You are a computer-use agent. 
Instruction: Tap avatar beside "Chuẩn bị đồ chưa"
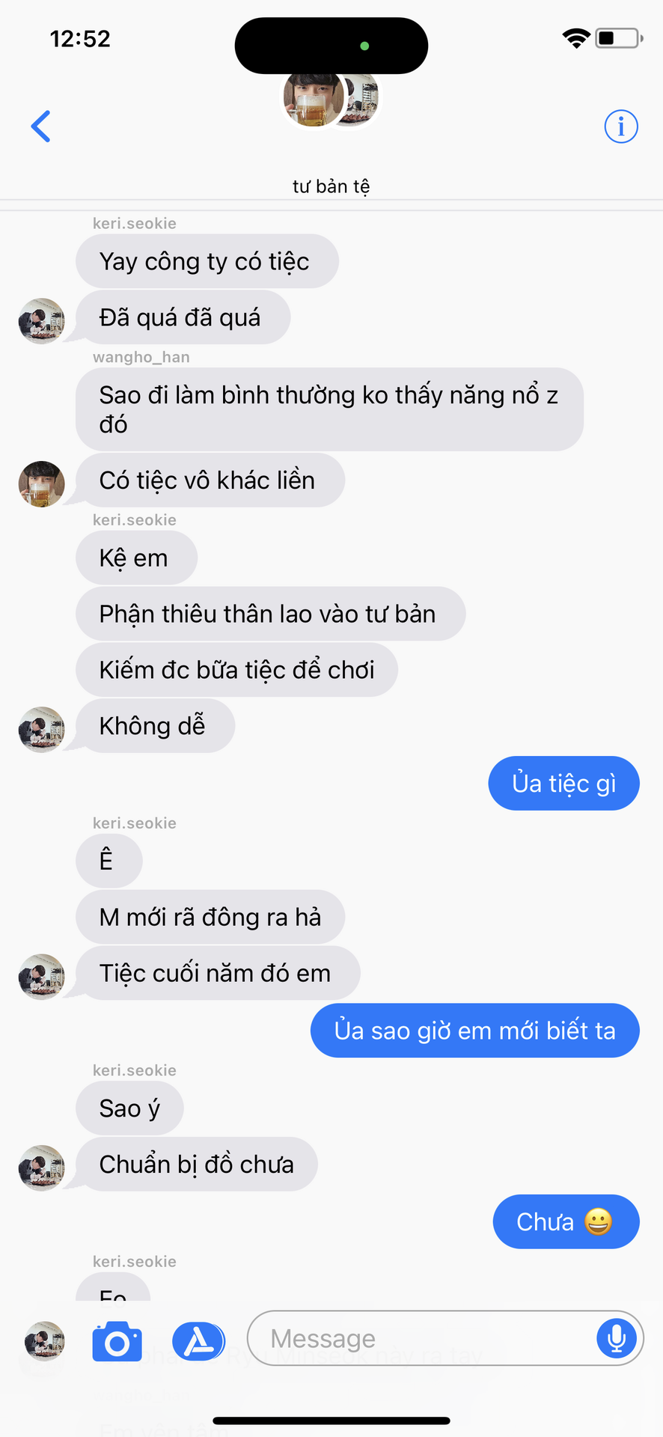click(42, 1168)
